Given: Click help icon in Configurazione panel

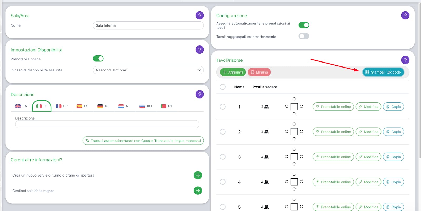Looking at the screenshot, I should [405, 15].
